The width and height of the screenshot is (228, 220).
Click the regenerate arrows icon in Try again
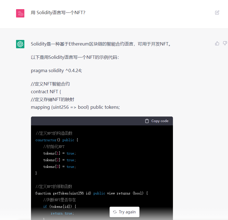pos(115,212)
